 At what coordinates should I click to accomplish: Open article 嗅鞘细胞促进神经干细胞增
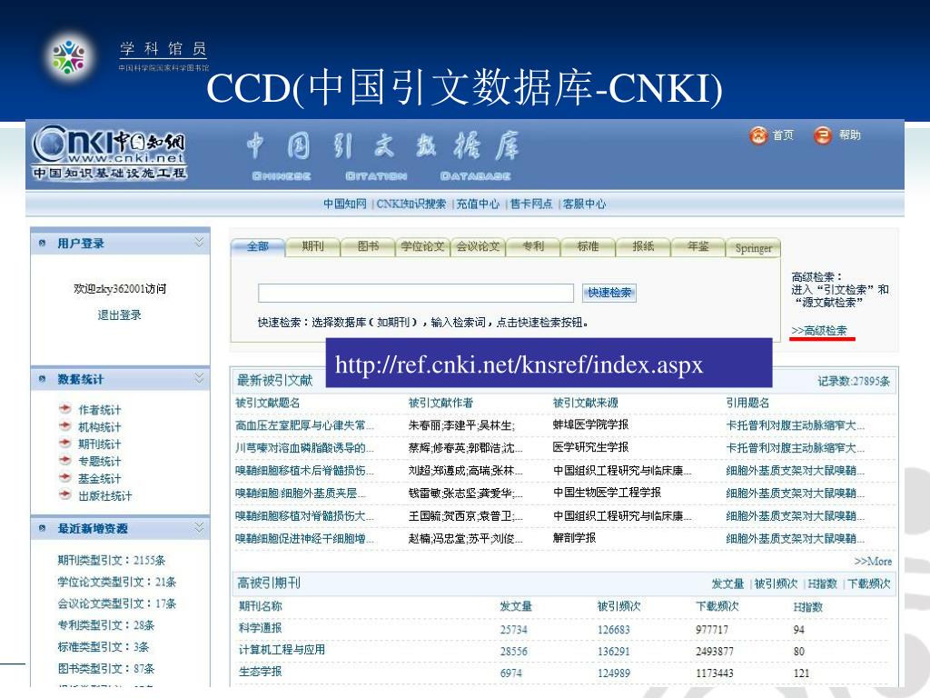point(304,538)
